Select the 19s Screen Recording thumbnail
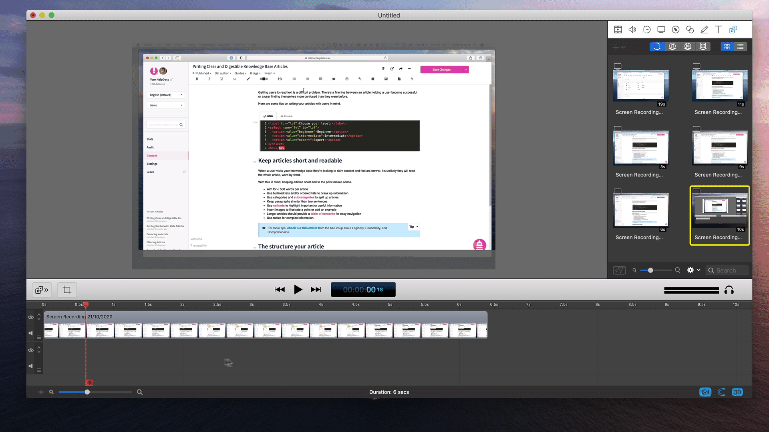The height and width of the screenshot is (432, 769). point(640,85)
